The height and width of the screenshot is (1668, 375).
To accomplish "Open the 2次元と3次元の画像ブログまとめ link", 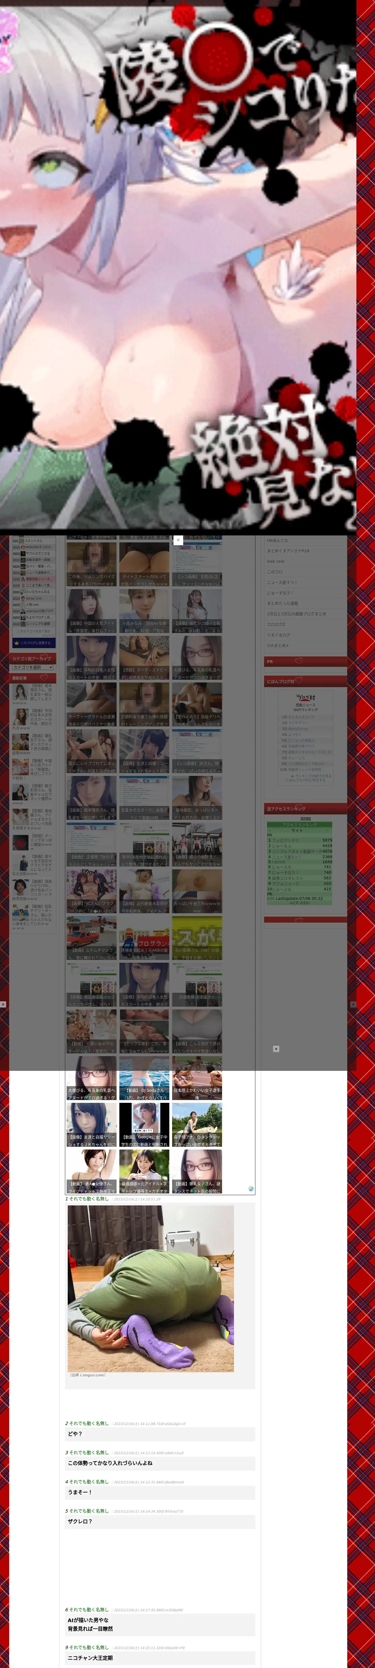I will point(297,614).
